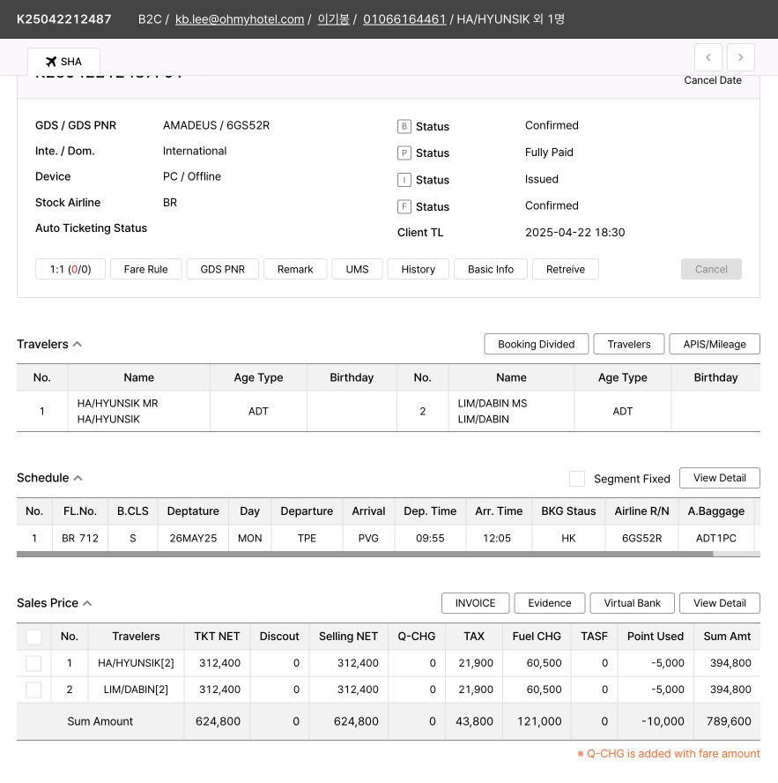
Task: Click the airplane icon on SHA tab
Action: (50, 62)
